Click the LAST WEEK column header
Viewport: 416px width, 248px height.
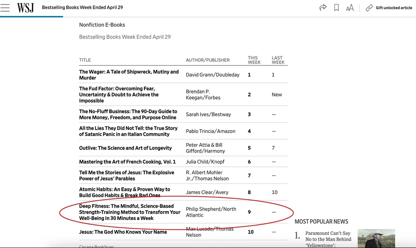(x=278, y=60)
